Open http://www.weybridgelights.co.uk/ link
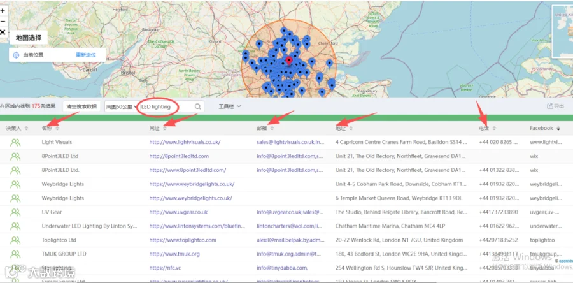Screen dimensions: 573x283 (x=190, y=198)
